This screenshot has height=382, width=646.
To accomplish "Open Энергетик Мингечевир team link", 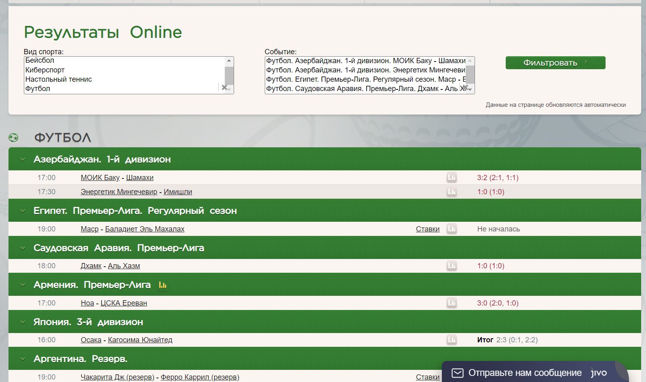I will click(119, 192).
